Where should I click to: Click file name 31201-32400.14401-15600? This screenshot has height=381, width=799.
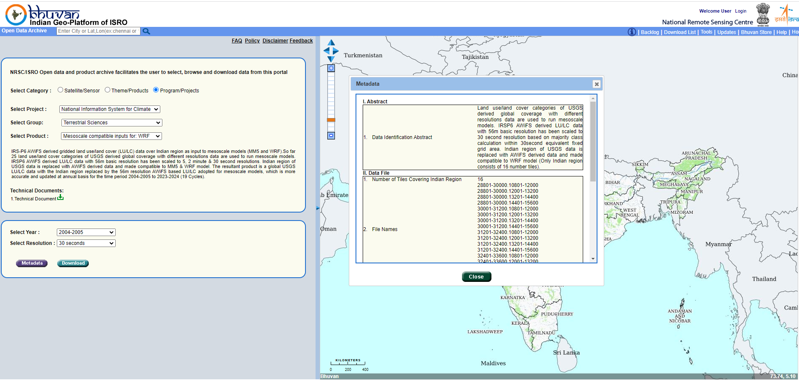pos(507,250)
